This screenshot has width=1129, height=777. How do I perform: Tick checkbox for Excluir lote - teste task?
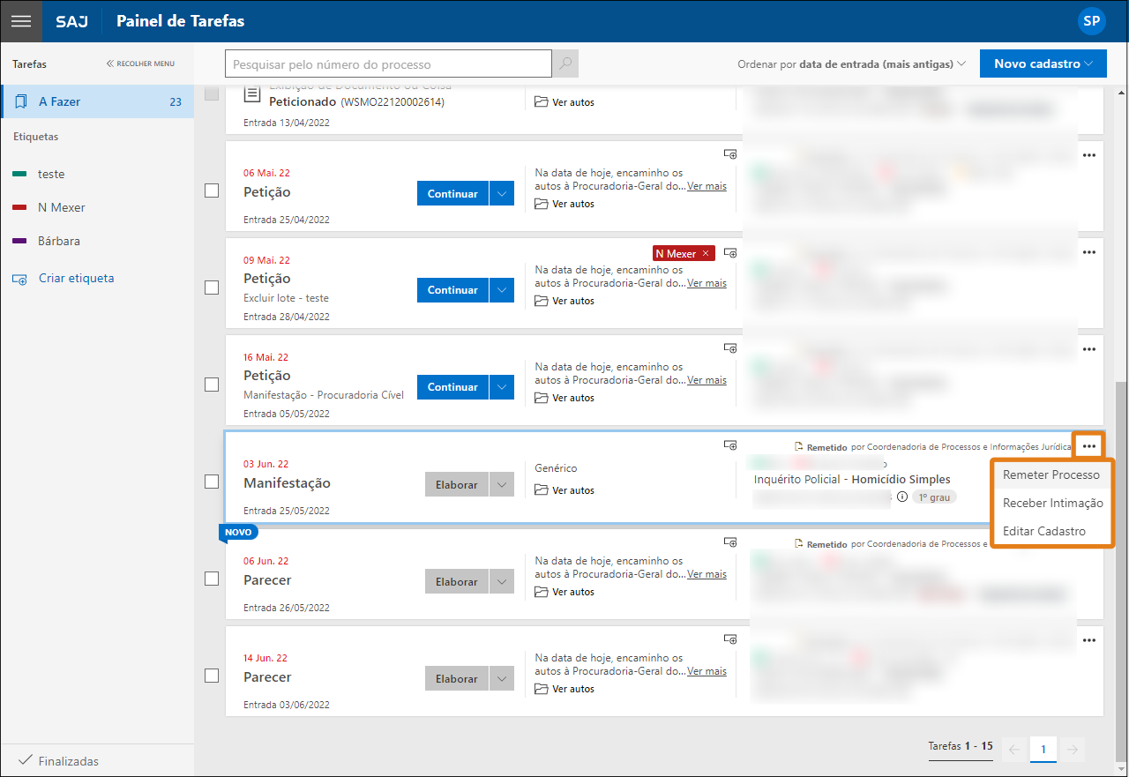click(212, 288)
